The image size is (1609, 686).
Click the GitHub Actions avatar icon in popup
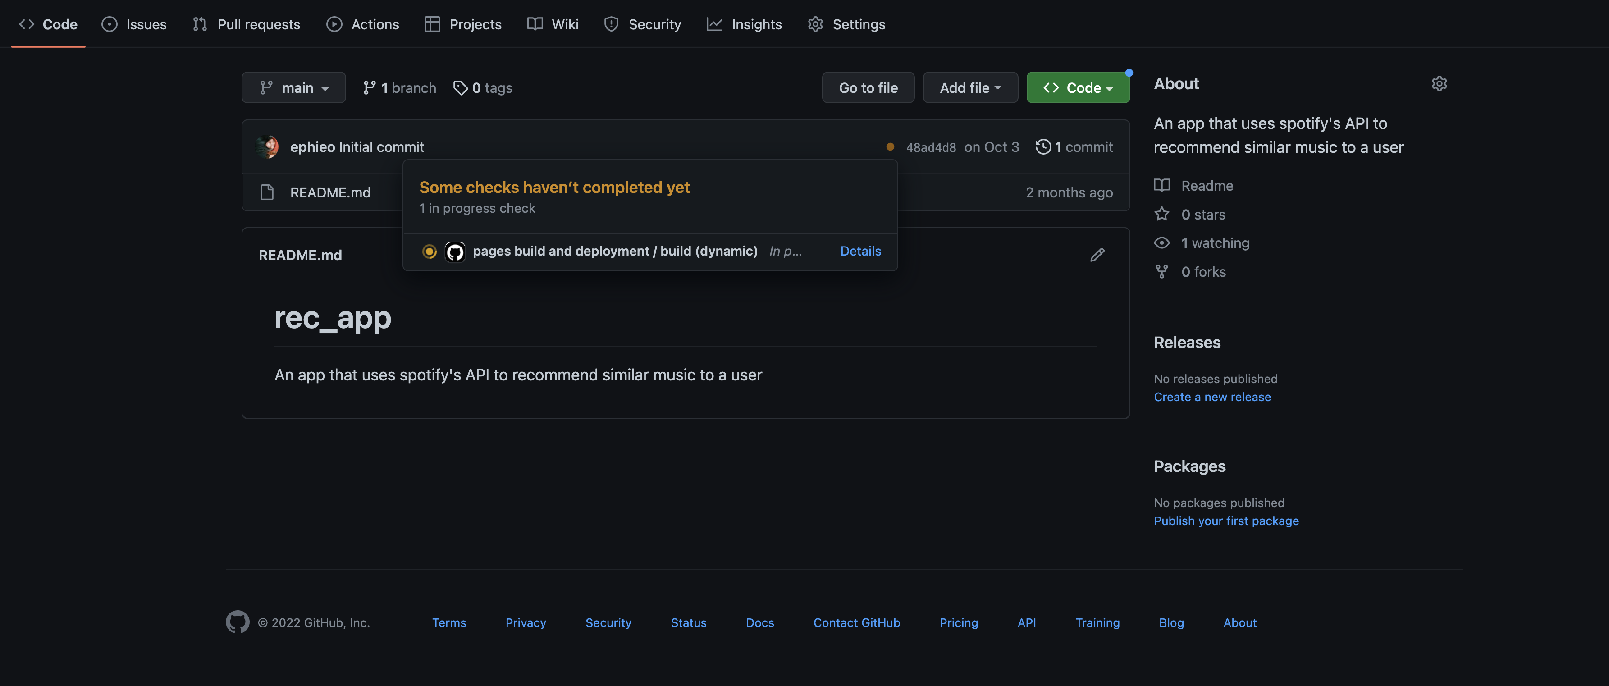[x=455, y=252]
